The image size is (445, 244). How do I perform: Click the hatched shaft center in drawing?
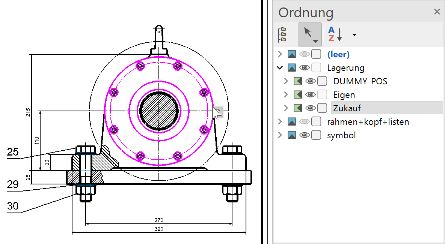click(x=159, y=111)
